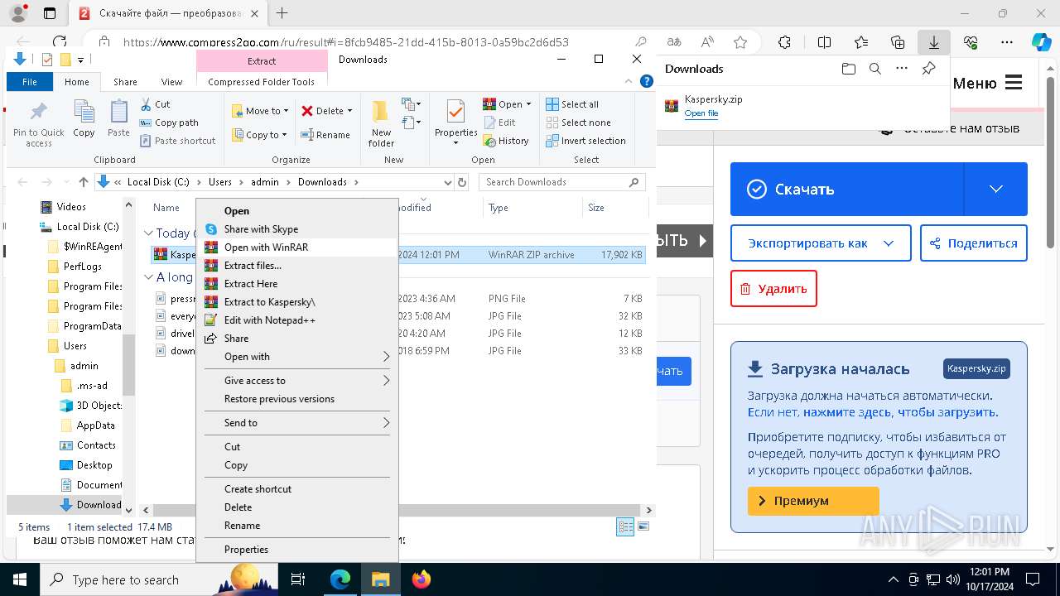This screenshot has height=596, width=1060.
Task: Choose Properties in context menu
Action: [x=297, y=550]
